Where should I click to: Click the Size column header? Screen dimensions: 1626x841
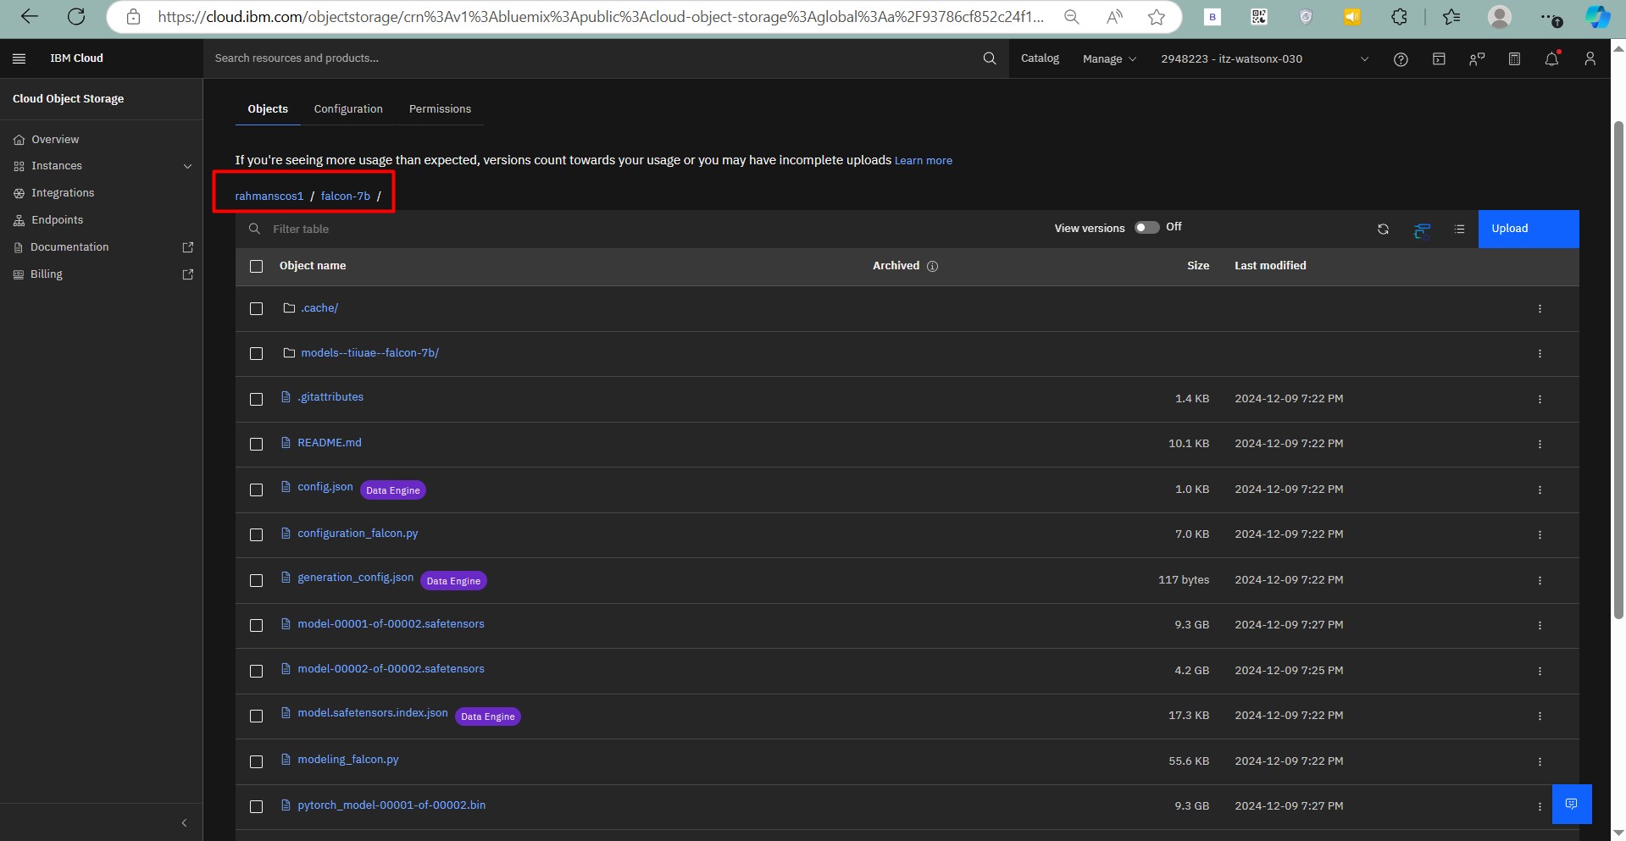pyautogui.click(x=1198, y=266)
